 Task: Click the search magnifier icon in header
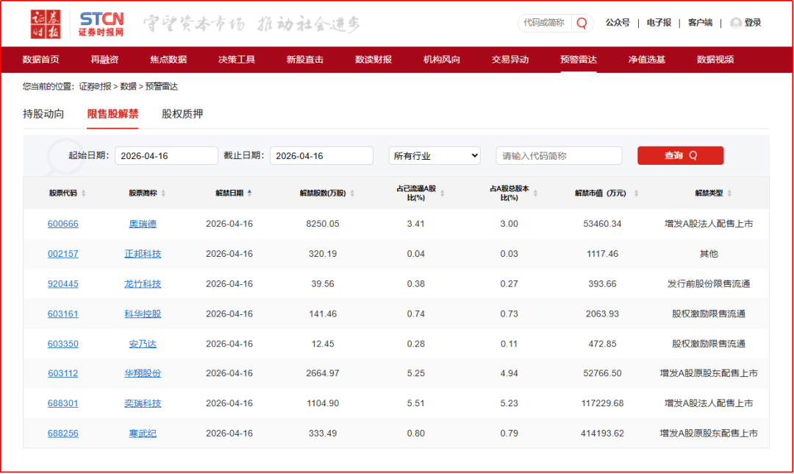[582, 23]
